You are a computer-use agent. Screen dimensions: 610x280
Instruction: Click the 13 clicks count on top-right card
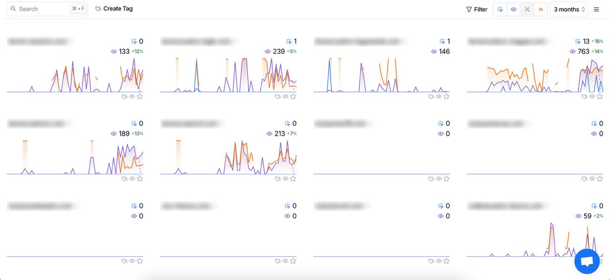(586, 41)
